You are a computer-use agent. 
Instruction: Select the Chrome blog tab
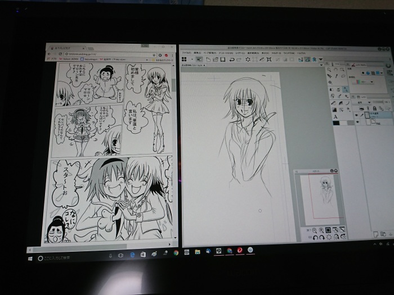pyautogui.click(x=68, y=48)
